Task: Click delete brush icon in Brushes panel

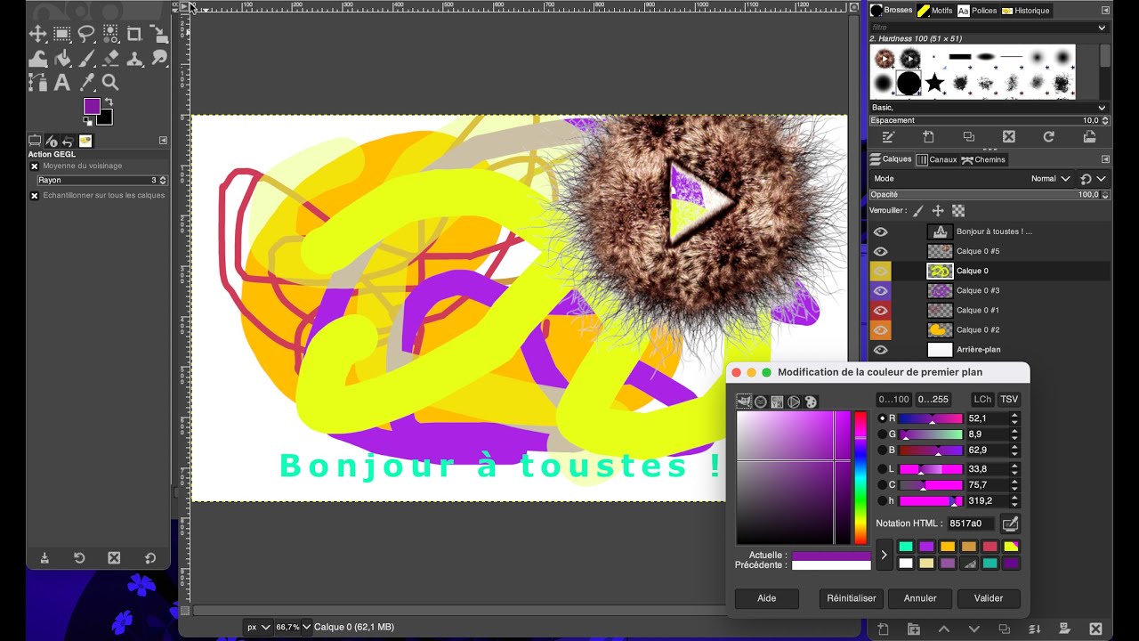Action: click(1009, 137)
